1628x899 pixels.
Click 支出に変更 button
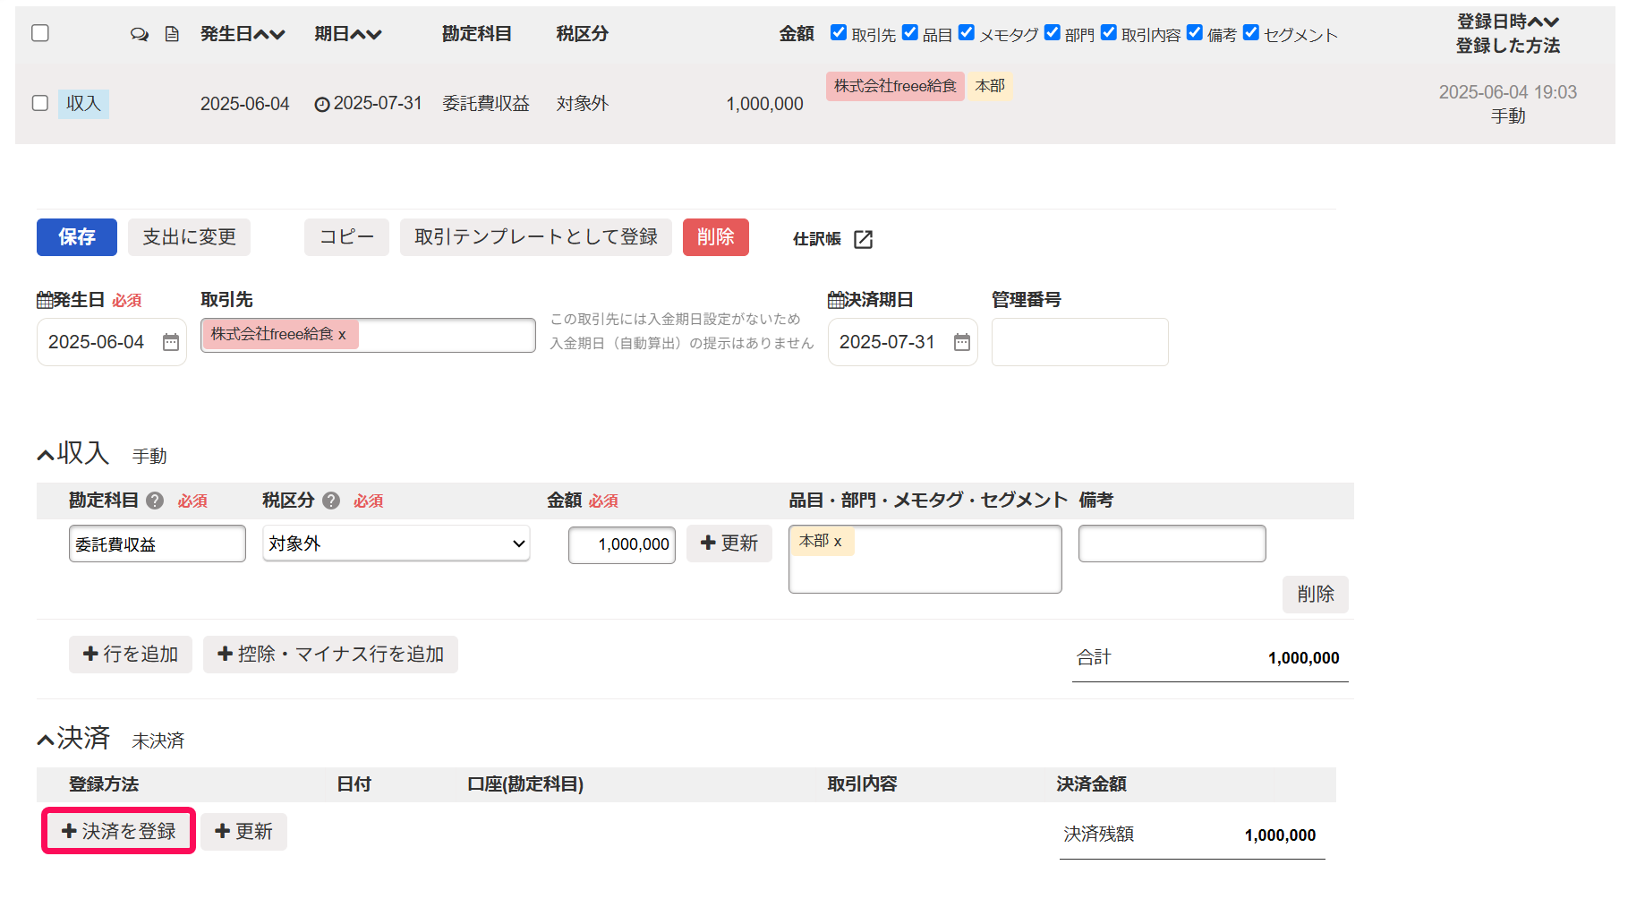click(x=189, y=237)
